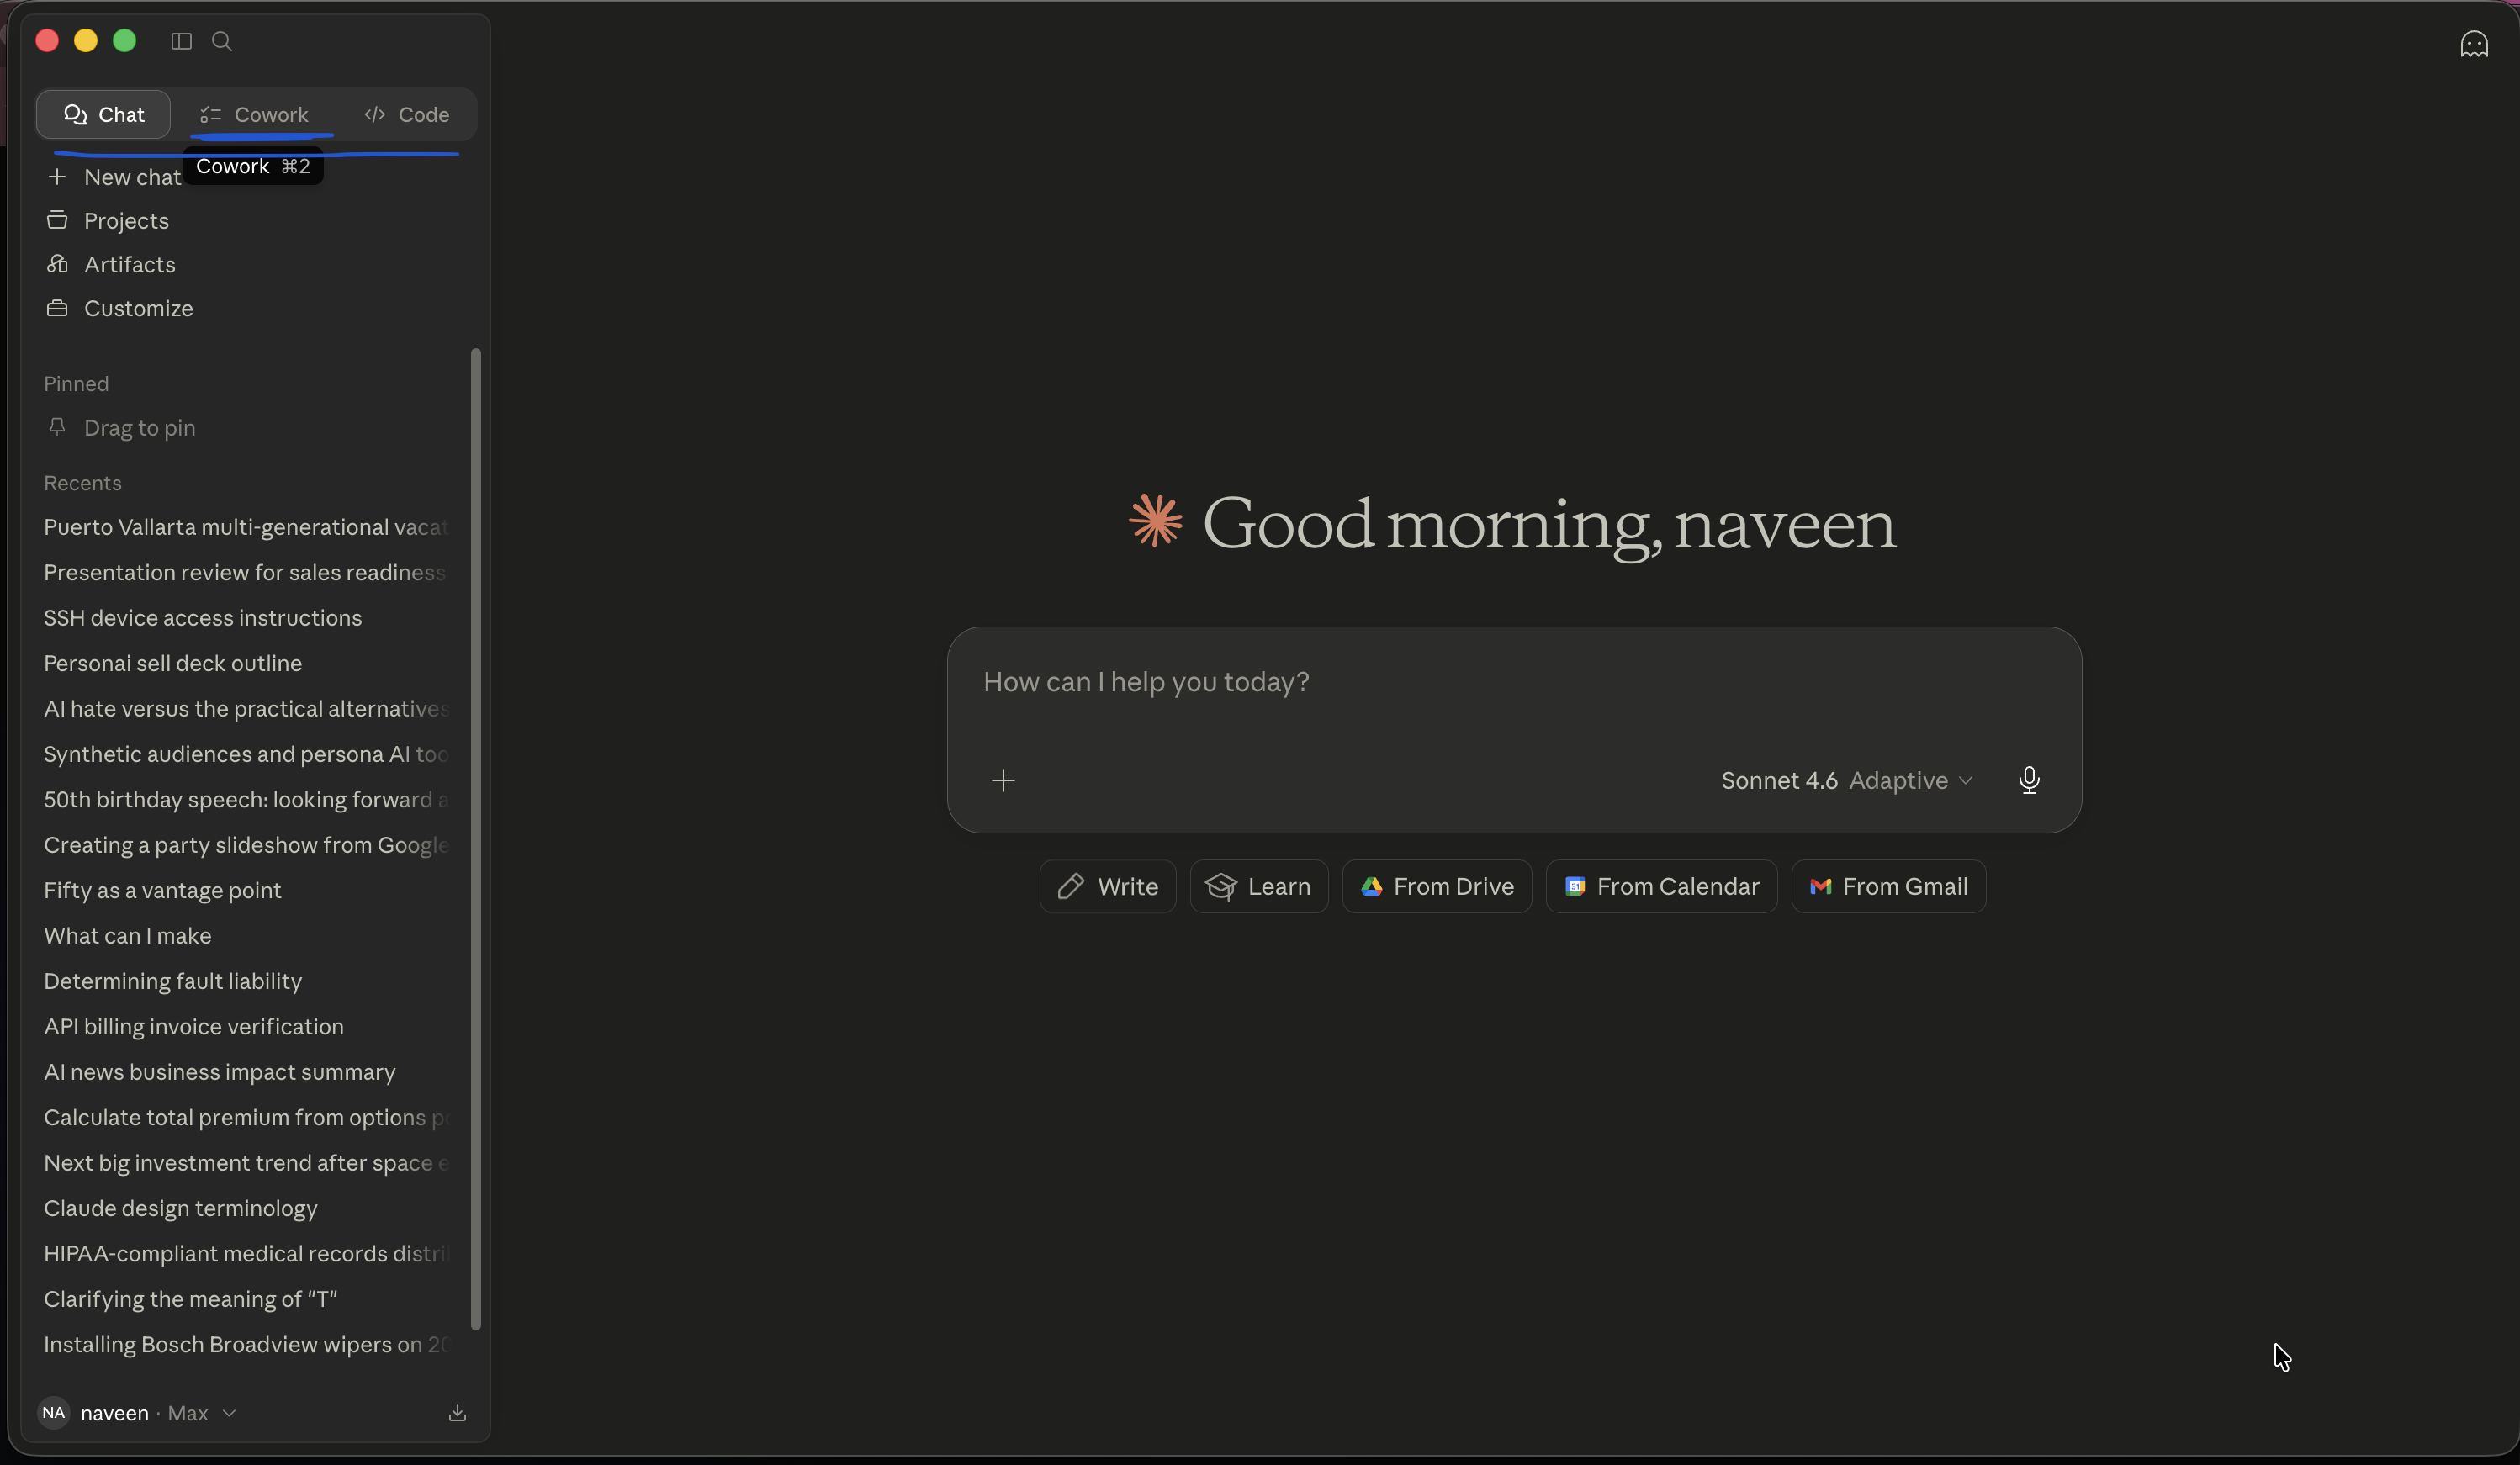Viewport: 2520px width, 1465px height.
Task: Start voice input with microphone icon
Action: (2028, 780)
